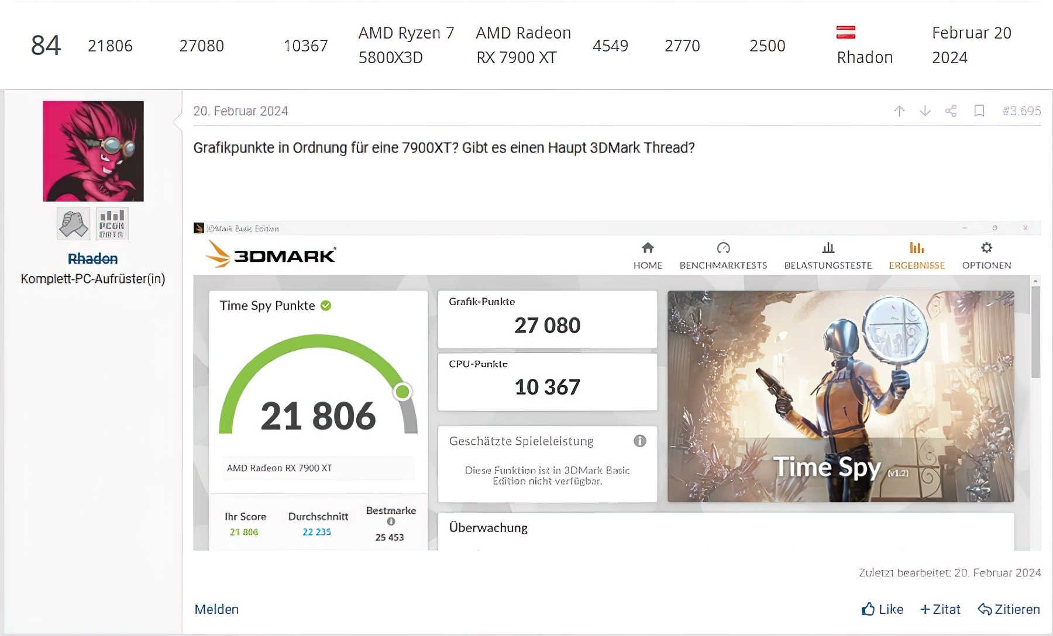This screenshot has height=636, width=1053.
Task: Click the 21 806 Time Spy score
Action: click(318, 416)
